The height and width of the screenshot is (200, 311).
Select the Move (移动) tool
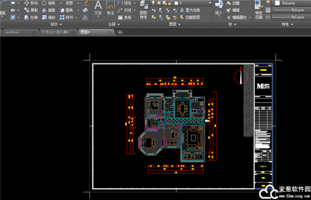click(x=31, y=3)
